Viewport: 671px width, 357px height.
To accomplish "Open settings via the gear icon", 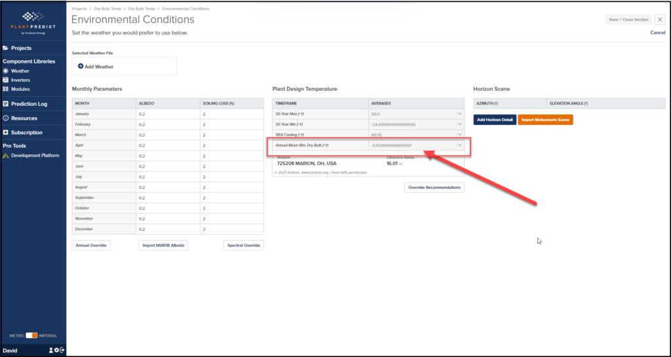I will click(x=56, y=350).
